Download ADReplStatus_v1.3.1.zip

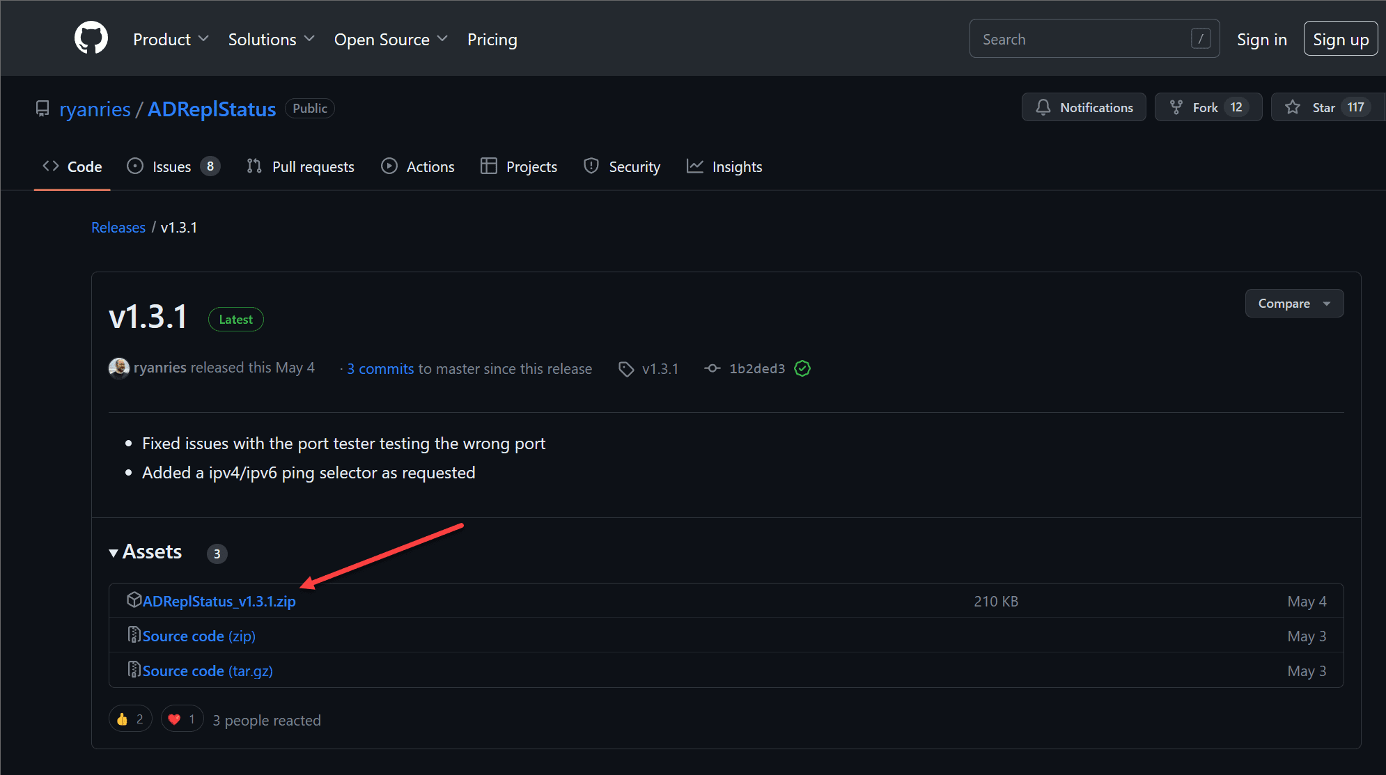(x=219, y=602)
